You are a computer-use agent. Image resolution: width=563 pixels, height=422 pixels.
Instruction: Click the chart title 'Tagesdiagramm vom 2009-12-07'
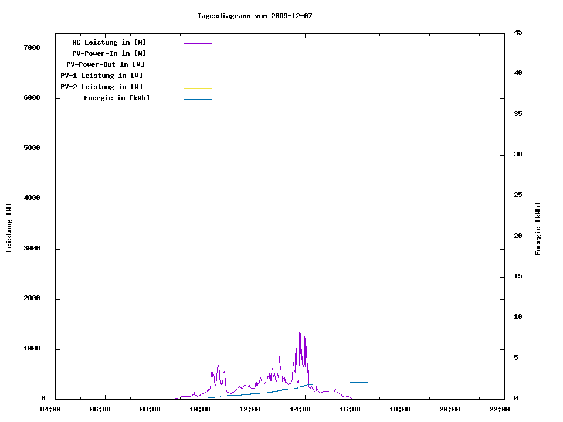coord(255,16)
